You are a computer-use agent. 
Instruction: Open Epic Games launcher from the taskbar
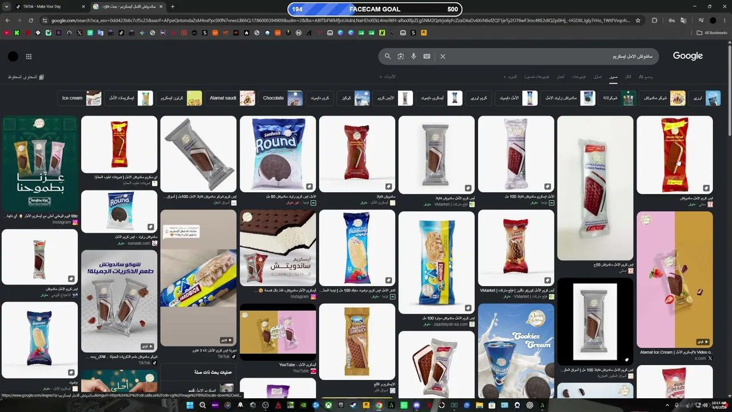pos(341,405)
